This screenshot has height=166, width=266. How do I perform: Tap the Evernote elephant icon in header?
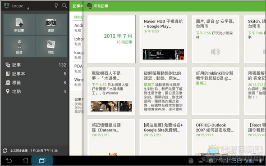click(89, 6)
